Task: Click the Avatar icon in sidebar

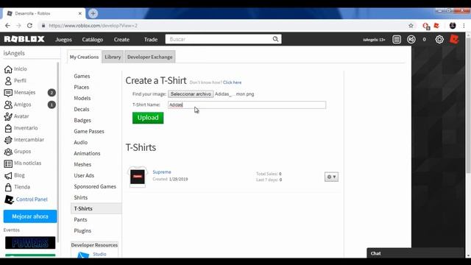Action: 8,116
